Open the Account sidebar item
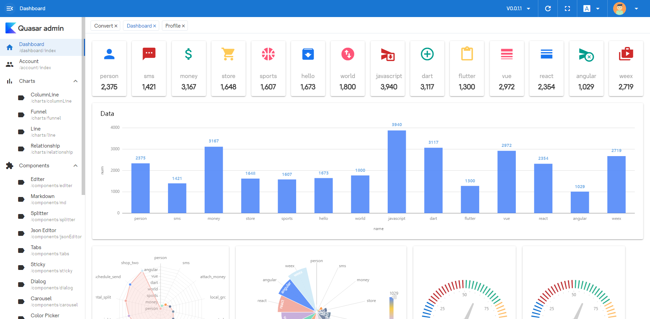Image resolution: width=650 pixels, height=319 pixels. click(x=41, y=64)
